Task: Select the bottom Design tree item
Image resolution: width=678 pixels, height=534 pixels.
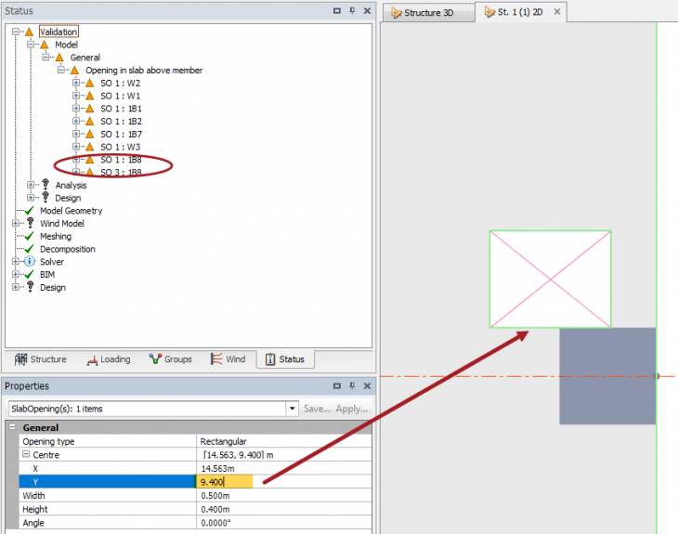Action: click(x=53, y=288)
